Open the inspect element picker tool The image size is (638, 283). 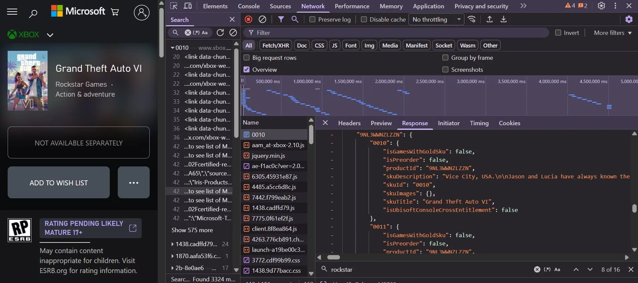[174, 6]
